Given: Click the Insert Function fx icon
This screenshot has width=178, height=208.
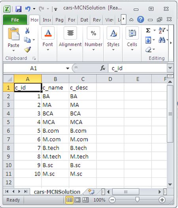Looking at the screenshot, I should 103,68.
